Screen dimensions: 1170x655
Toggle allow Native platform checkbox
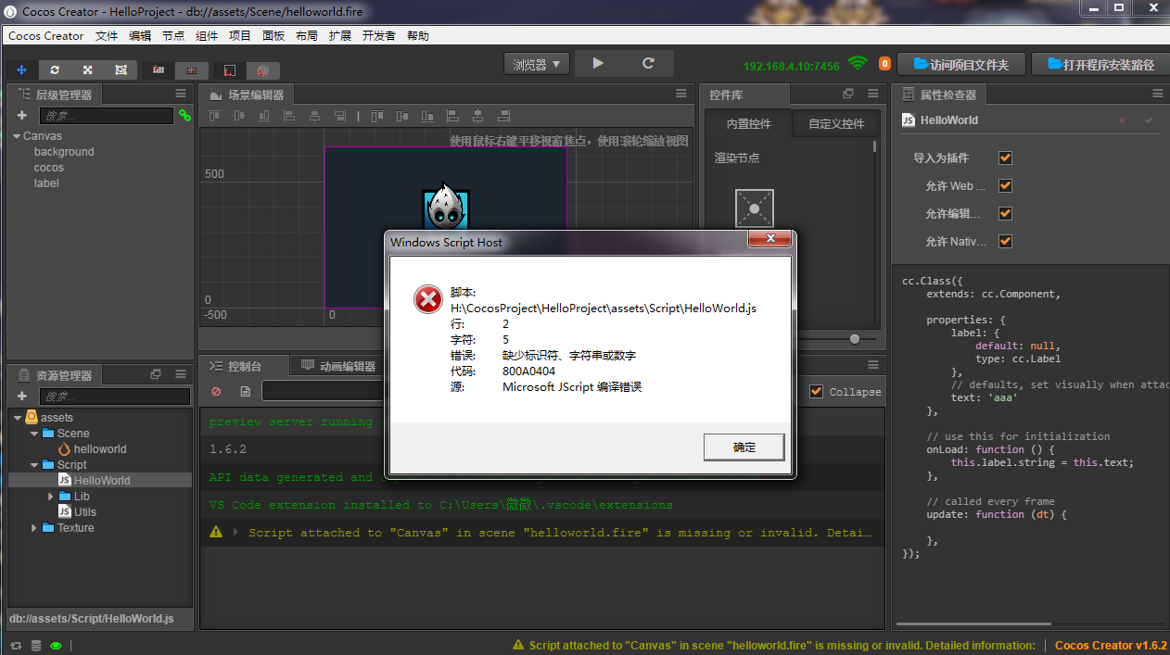point(1005,241)
